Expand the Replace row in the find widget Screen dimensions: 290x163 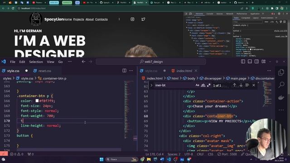[151, 85]
